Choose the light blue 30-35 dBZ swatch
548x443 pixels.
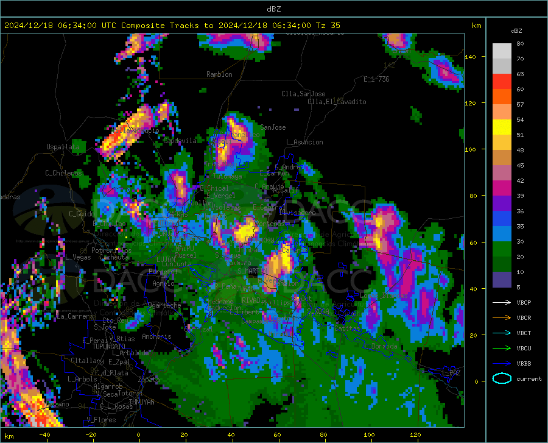pos(502,234)
